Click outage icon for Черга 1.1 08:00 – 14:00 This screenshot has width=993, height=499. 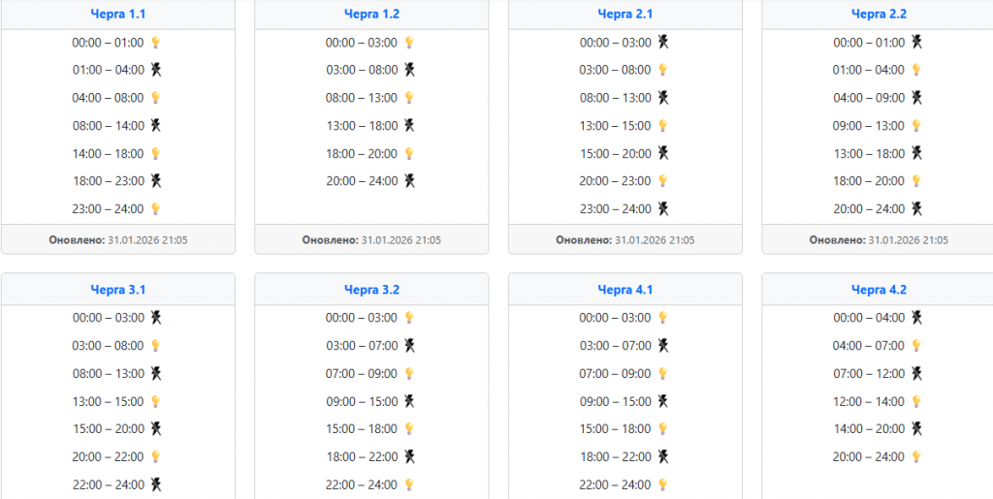point(155,126)
